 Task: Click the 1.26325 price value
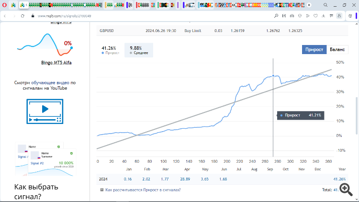pyautogui.click(x=295, y=31)
